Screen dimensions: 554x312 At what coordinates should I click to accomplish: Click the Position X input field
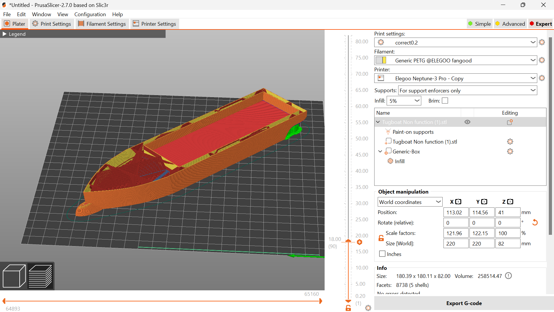pos(455,212)
